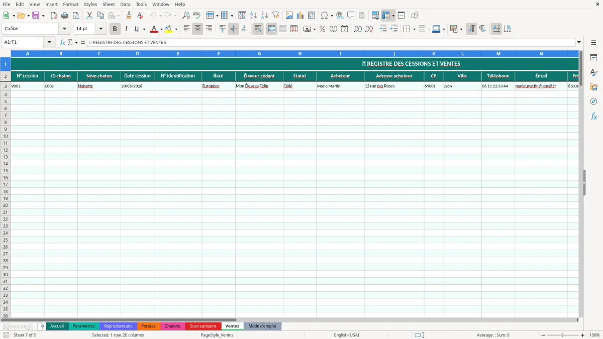Toggle Align Right
The height and width of the screenshot is (339, 603).
tap(209, 29)
